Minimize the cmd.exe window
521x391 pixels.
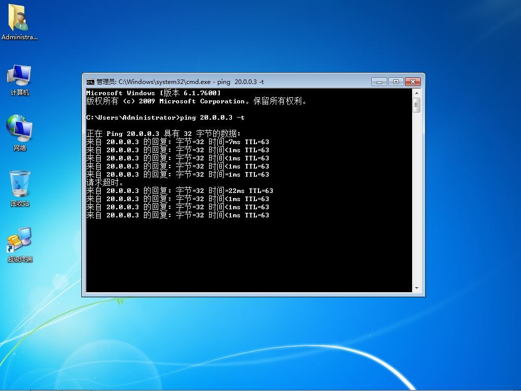pos(379,81)
